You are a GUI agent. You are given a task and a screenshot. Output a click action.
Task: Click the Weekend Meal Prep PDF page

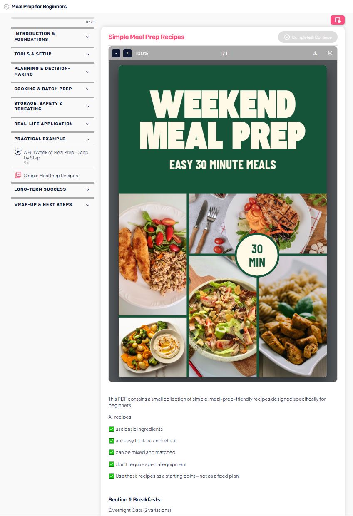[x=223, y=221]
